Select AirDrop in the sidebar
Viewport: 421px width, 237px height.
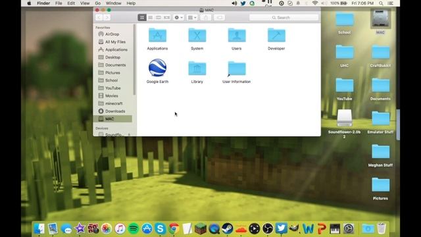point(112,34)
